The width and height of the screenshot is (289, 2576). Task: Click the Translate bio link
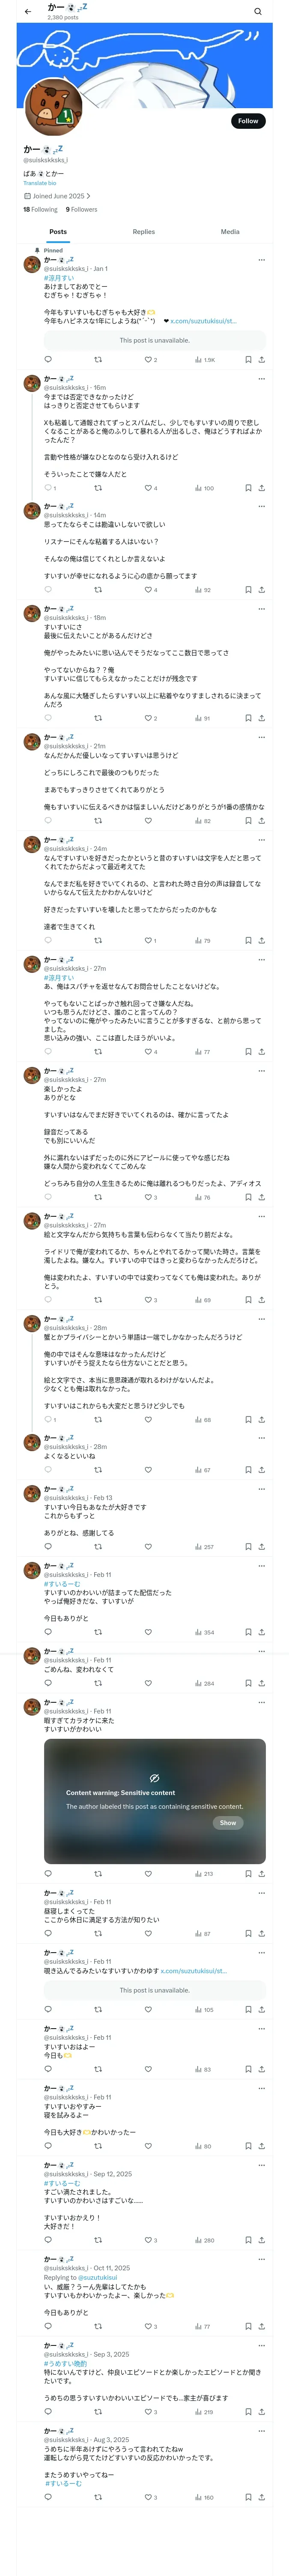(x=40, y=183)
